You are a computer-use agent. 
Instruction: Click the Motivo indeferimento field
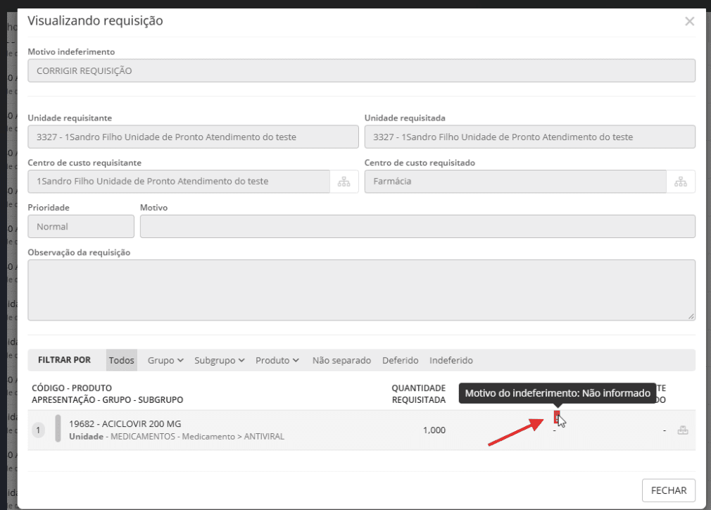coord(361,70)
